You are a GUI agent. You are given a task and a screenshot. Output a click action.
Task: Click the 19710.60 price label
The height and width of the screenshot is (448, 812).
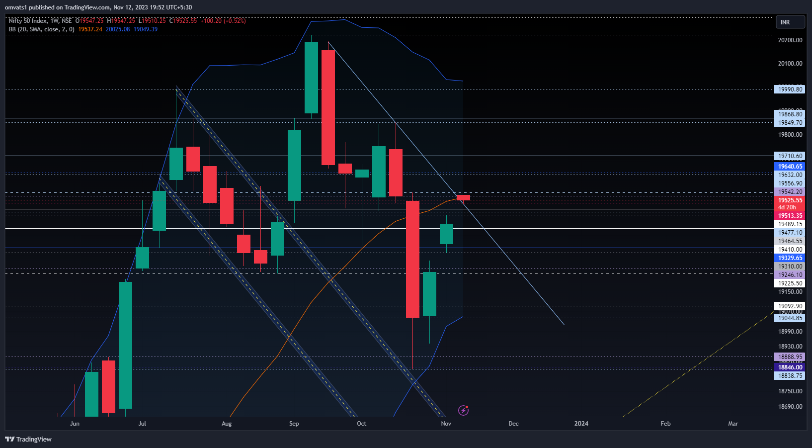pos(790,156)
